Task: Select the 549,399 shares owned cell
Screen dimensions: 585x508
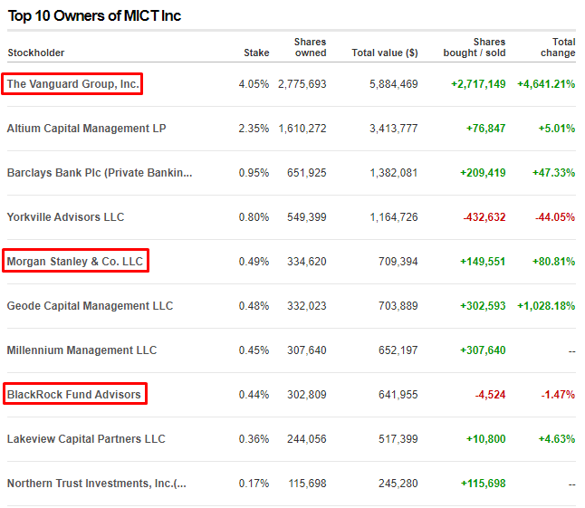Action: [x=307, y=217]
